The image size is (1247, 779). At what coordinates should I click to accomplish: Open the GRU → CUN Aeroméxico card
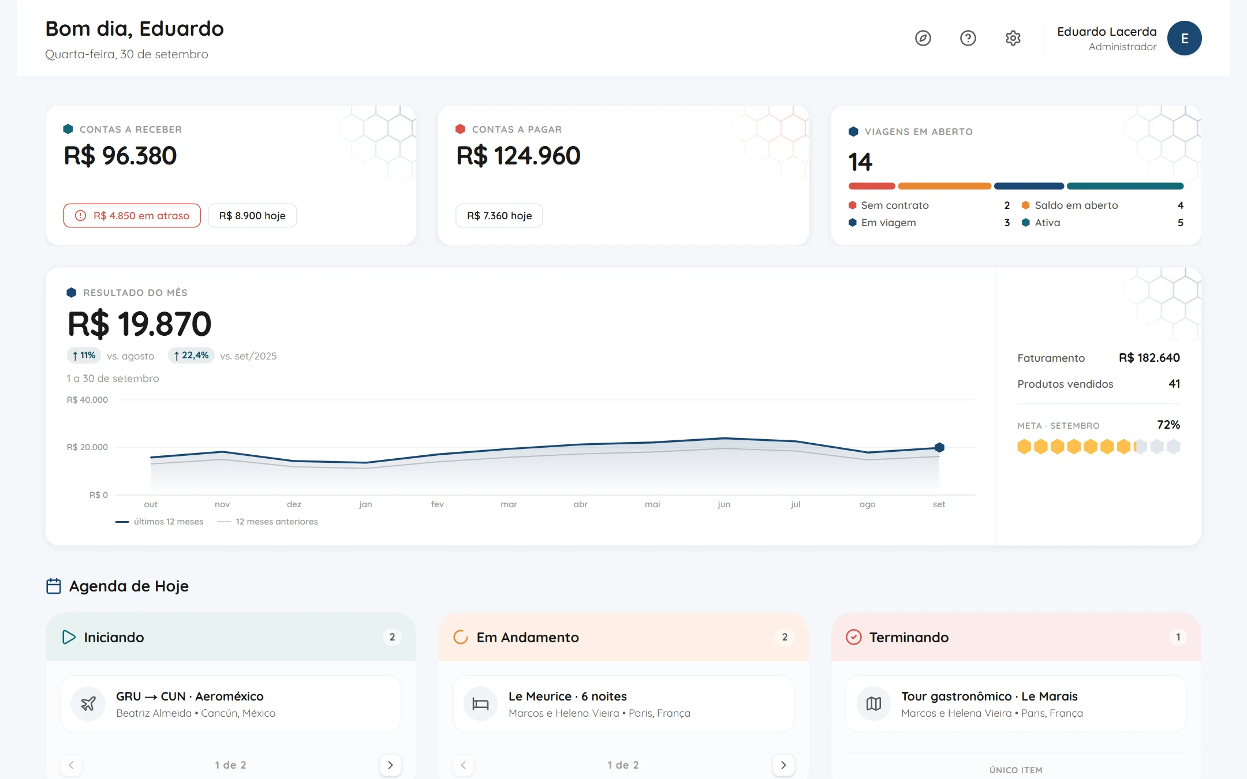[231, 704]
